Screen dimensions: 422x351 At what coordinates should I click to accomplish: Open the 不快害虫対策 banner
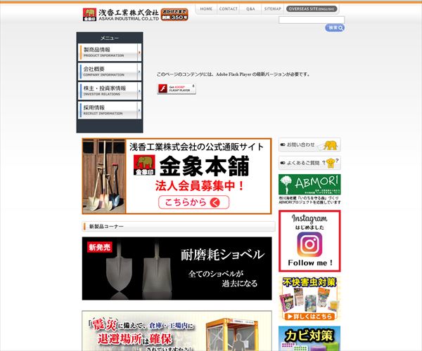(x=309, y=298)
